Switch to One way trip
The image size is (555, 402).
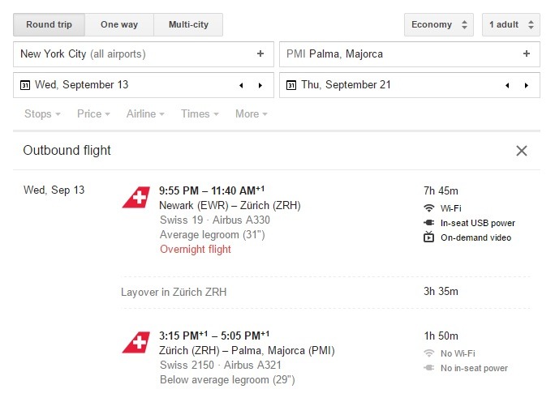click(x=119, y=25)
